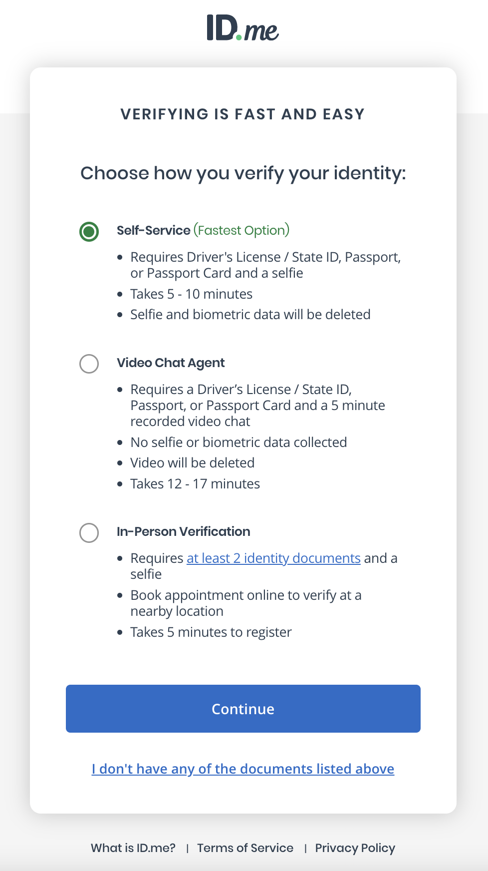Click 'Takes 5 - 10 minutes' bullet
This screenshot has width=488, height=871.
[x=191, y=294]
